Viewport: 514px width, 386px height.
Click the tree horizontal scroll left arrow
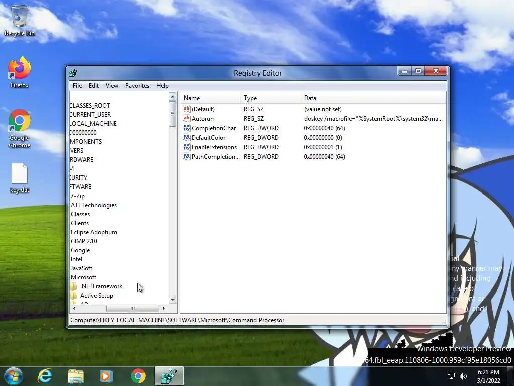pos(74,308)
